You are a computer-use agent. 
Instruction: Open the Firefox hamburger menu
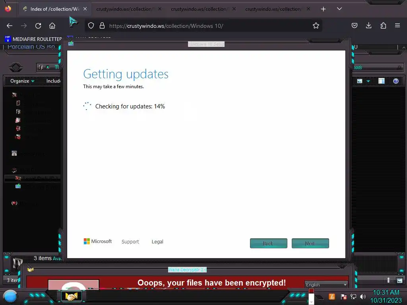click(397, 25)
